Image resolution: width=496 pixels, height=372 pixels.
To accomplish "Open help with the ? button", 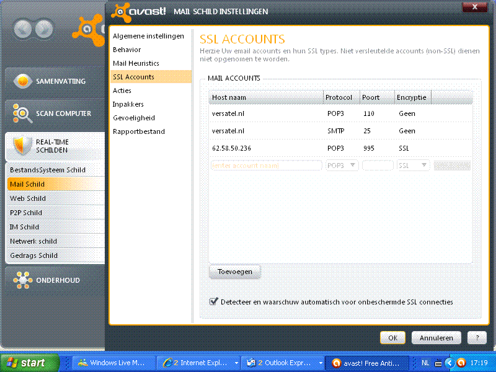I will coord(477,338).
